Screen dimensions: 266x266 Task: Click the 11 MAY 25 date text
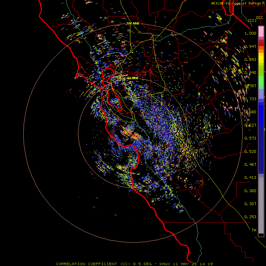184,264
